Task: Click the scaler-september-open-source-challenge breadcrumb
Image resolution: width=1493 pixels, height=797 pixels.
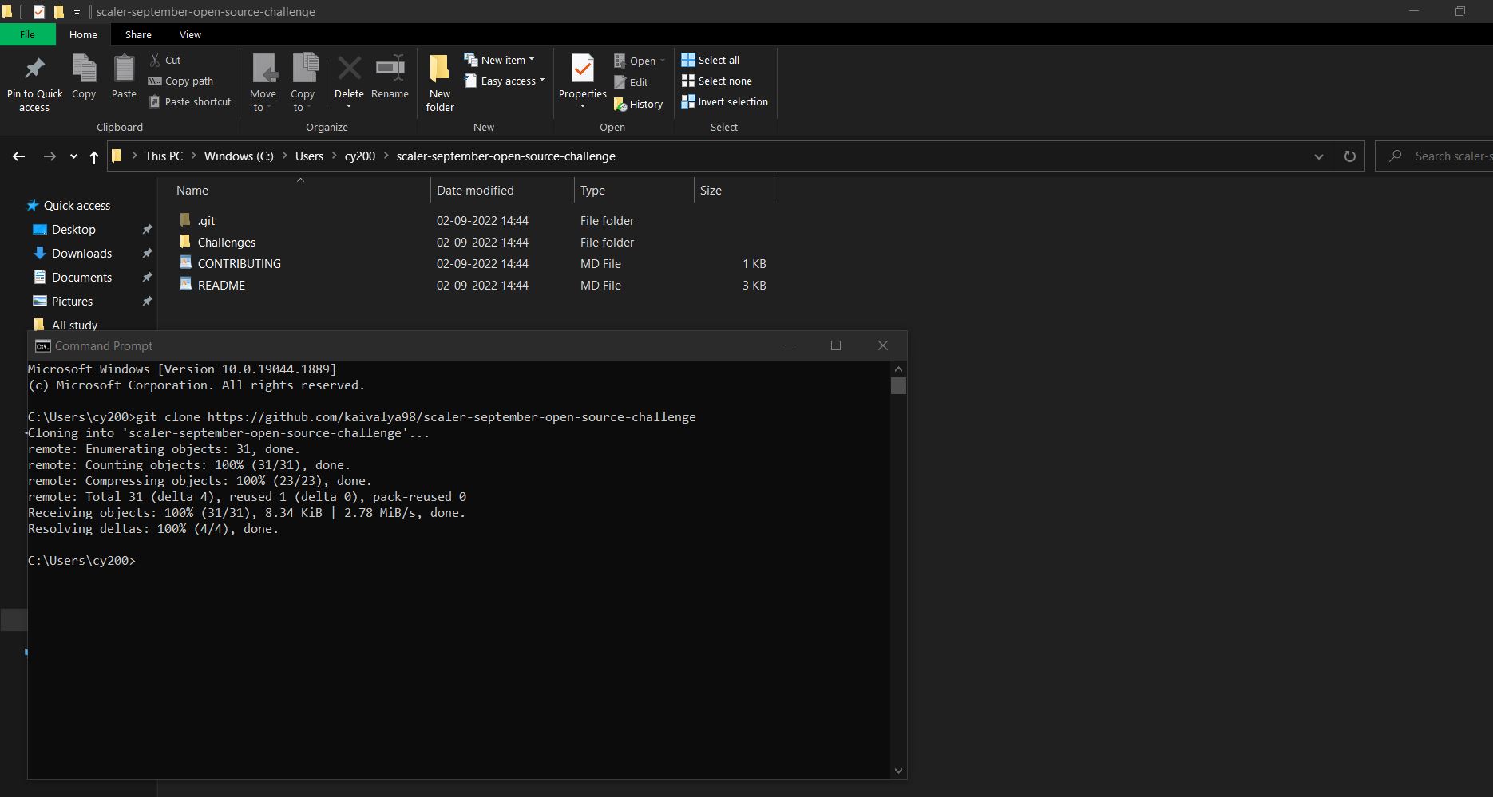Action: 505,156
